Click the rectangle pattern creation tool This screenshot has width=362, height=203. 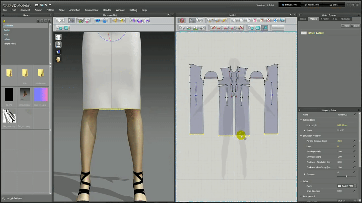[241, 20]
